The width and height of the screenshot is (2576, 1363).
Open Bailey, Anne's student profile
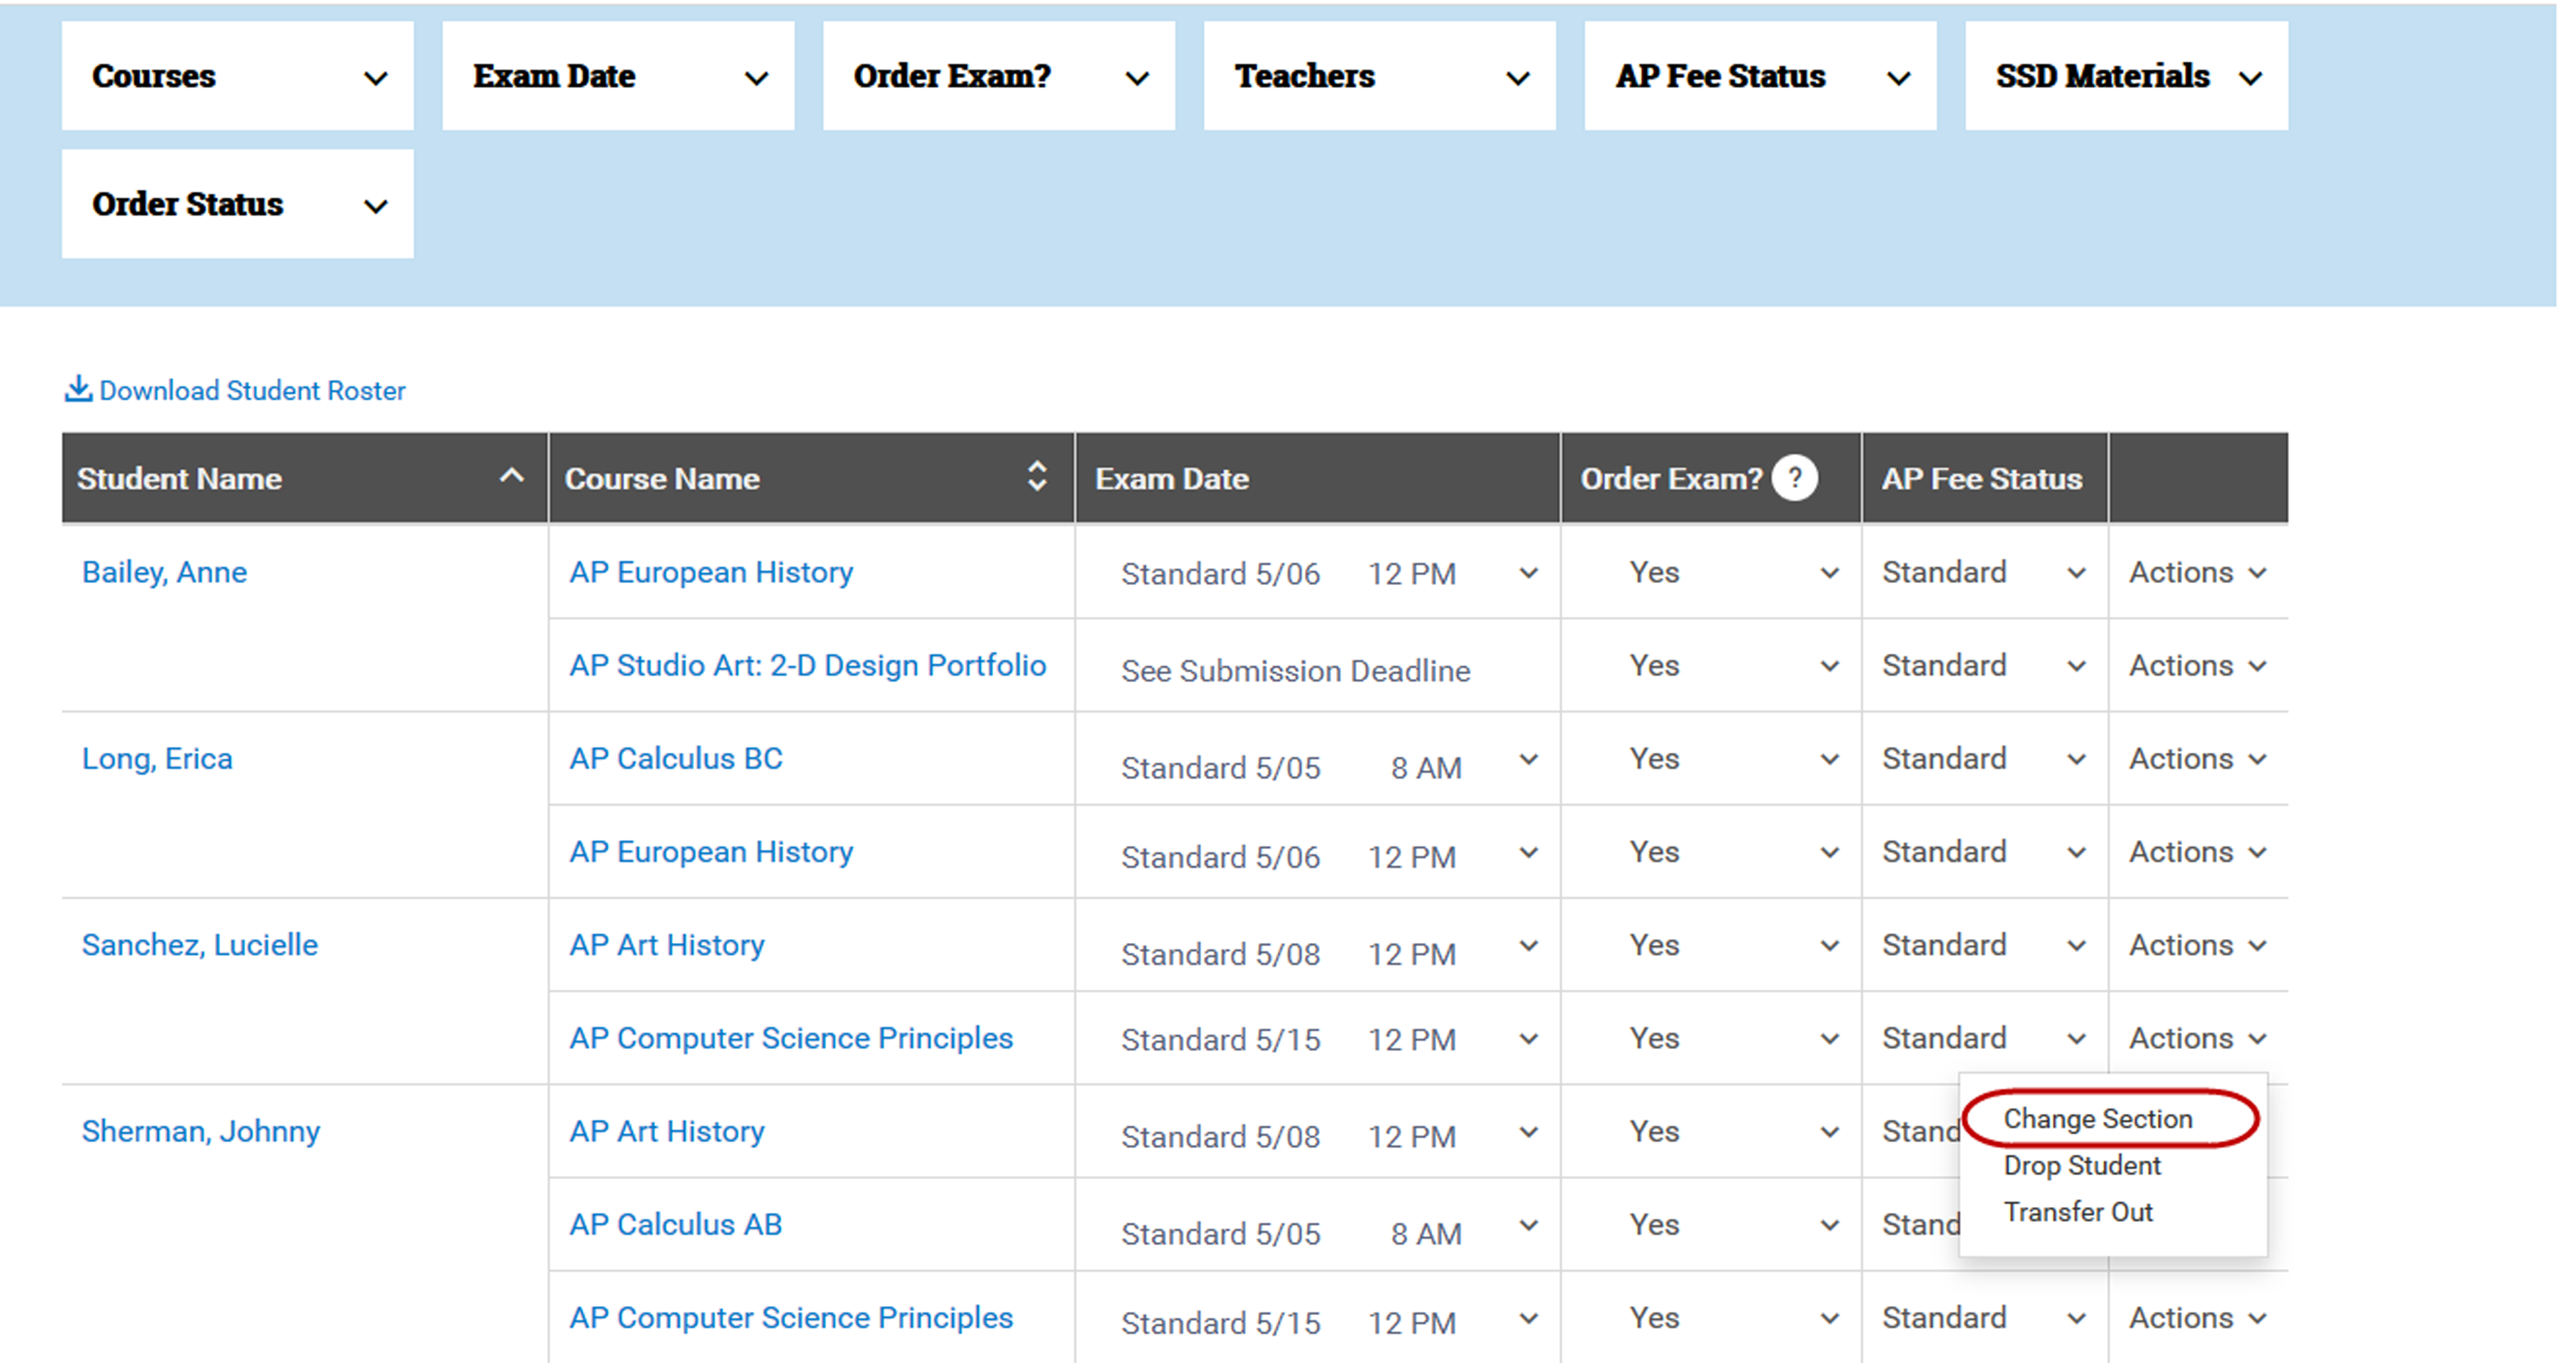pyautogui.click(x=165, y=572)
